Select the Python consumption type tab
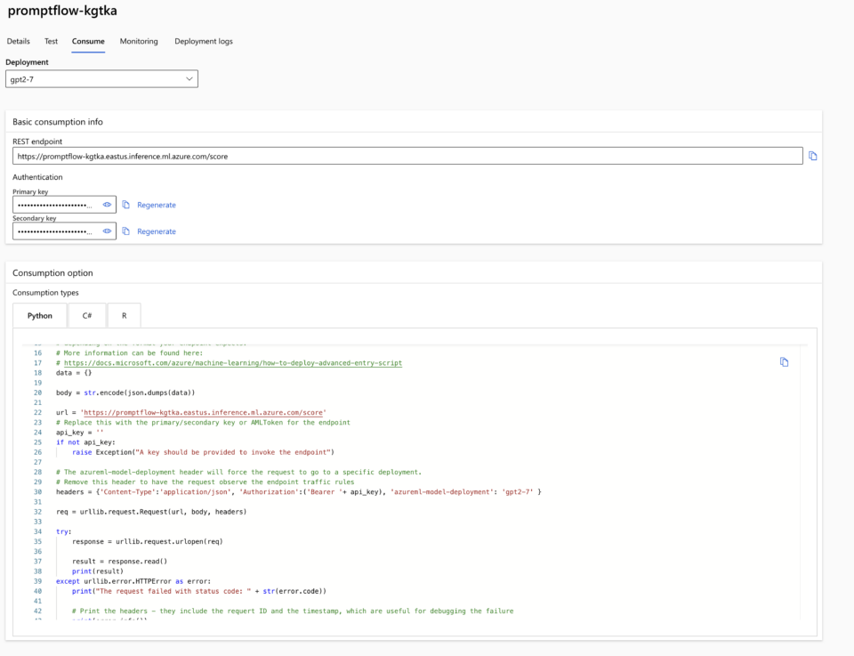This screenshot has width=854, height=656. coord(40,315)
